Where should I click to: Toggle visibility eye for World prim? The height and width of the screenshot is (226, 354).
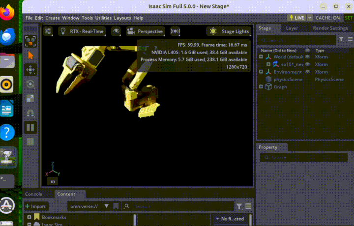click(308, 57)
